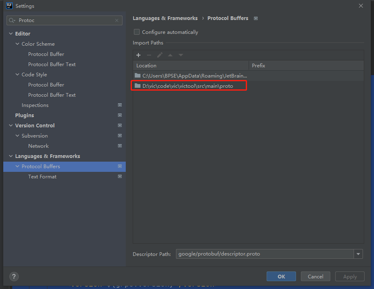Click the folder icon of the C:\Users path row

tap(138, 76)
